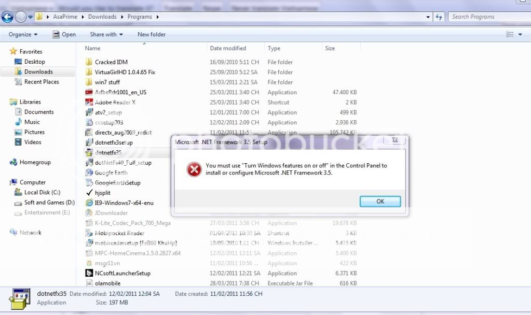Click the refresh button in address bar
The image size is (531, 315).
[x=439, y=17]
